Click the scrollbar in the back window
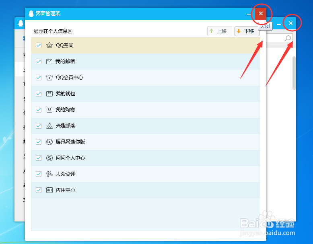 (294, 73)
